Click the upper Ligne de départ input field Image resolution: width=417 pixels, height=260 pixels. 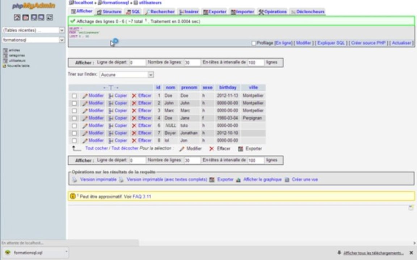(138, 62)
